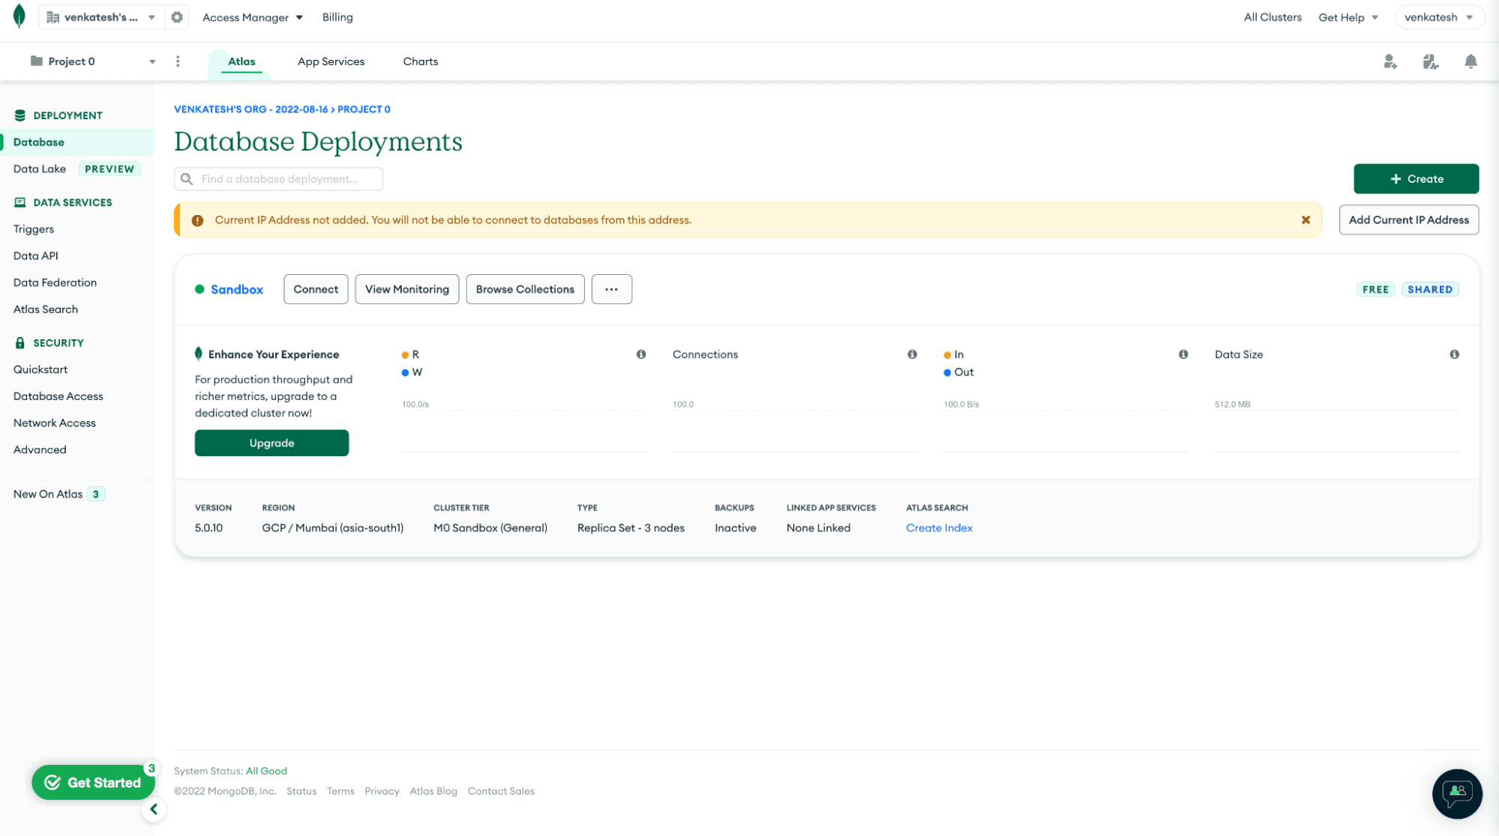Screen dimensions: 1499x836
Task: Focus the find database deployment field
Action: pyautogui.click(x=279, y=179)
